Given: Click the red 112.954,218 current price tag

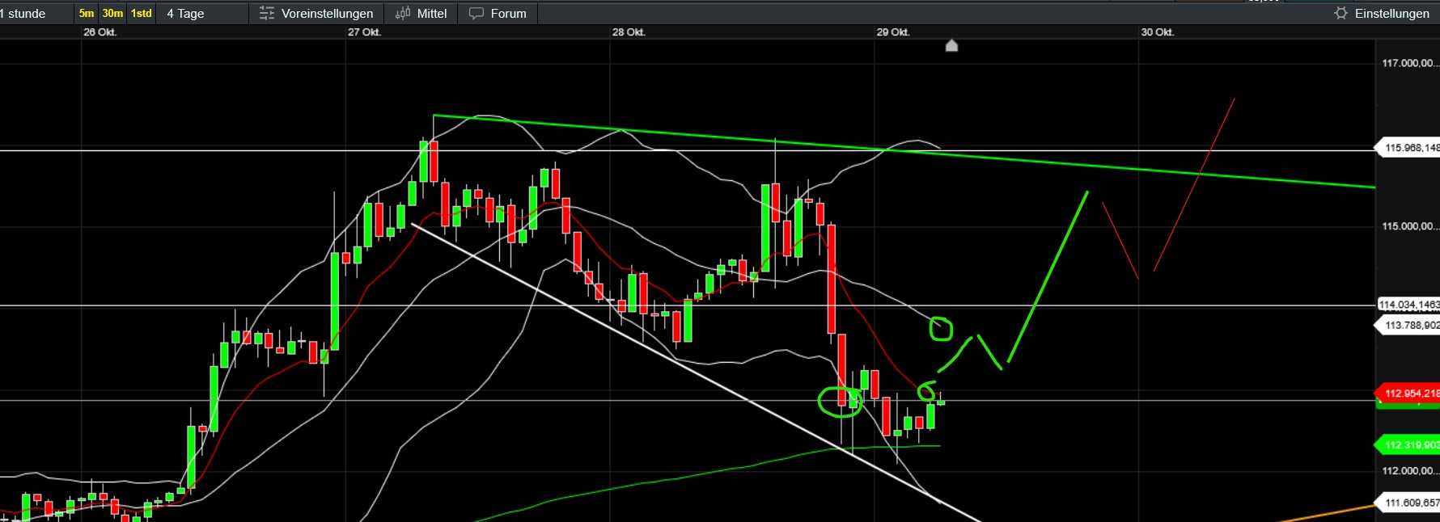Looking at the screenshot, I should coord(1408,394).
